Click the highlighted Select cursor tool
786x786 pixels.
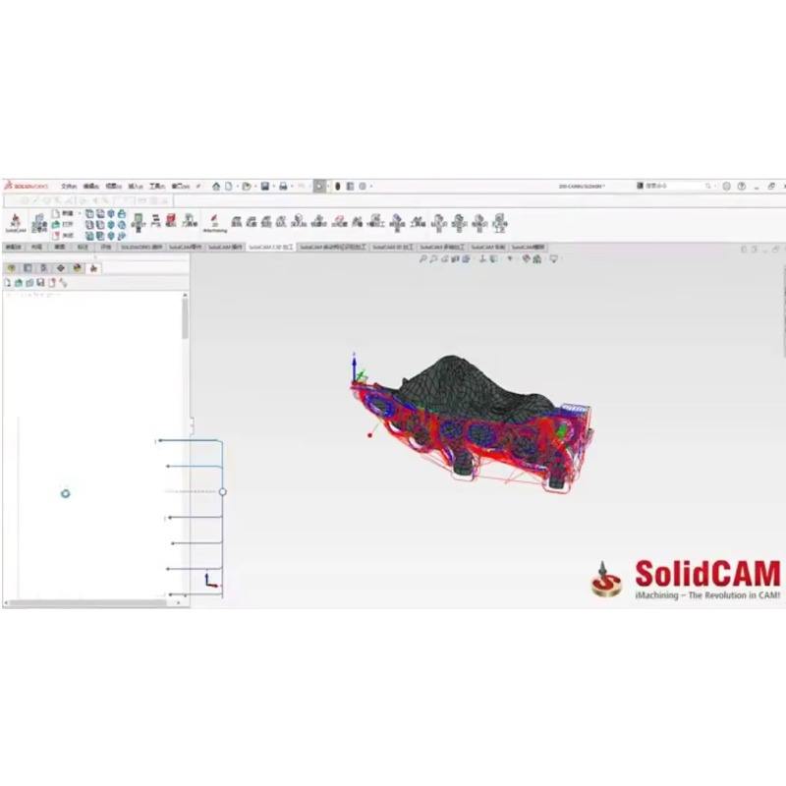click(319, 187)
